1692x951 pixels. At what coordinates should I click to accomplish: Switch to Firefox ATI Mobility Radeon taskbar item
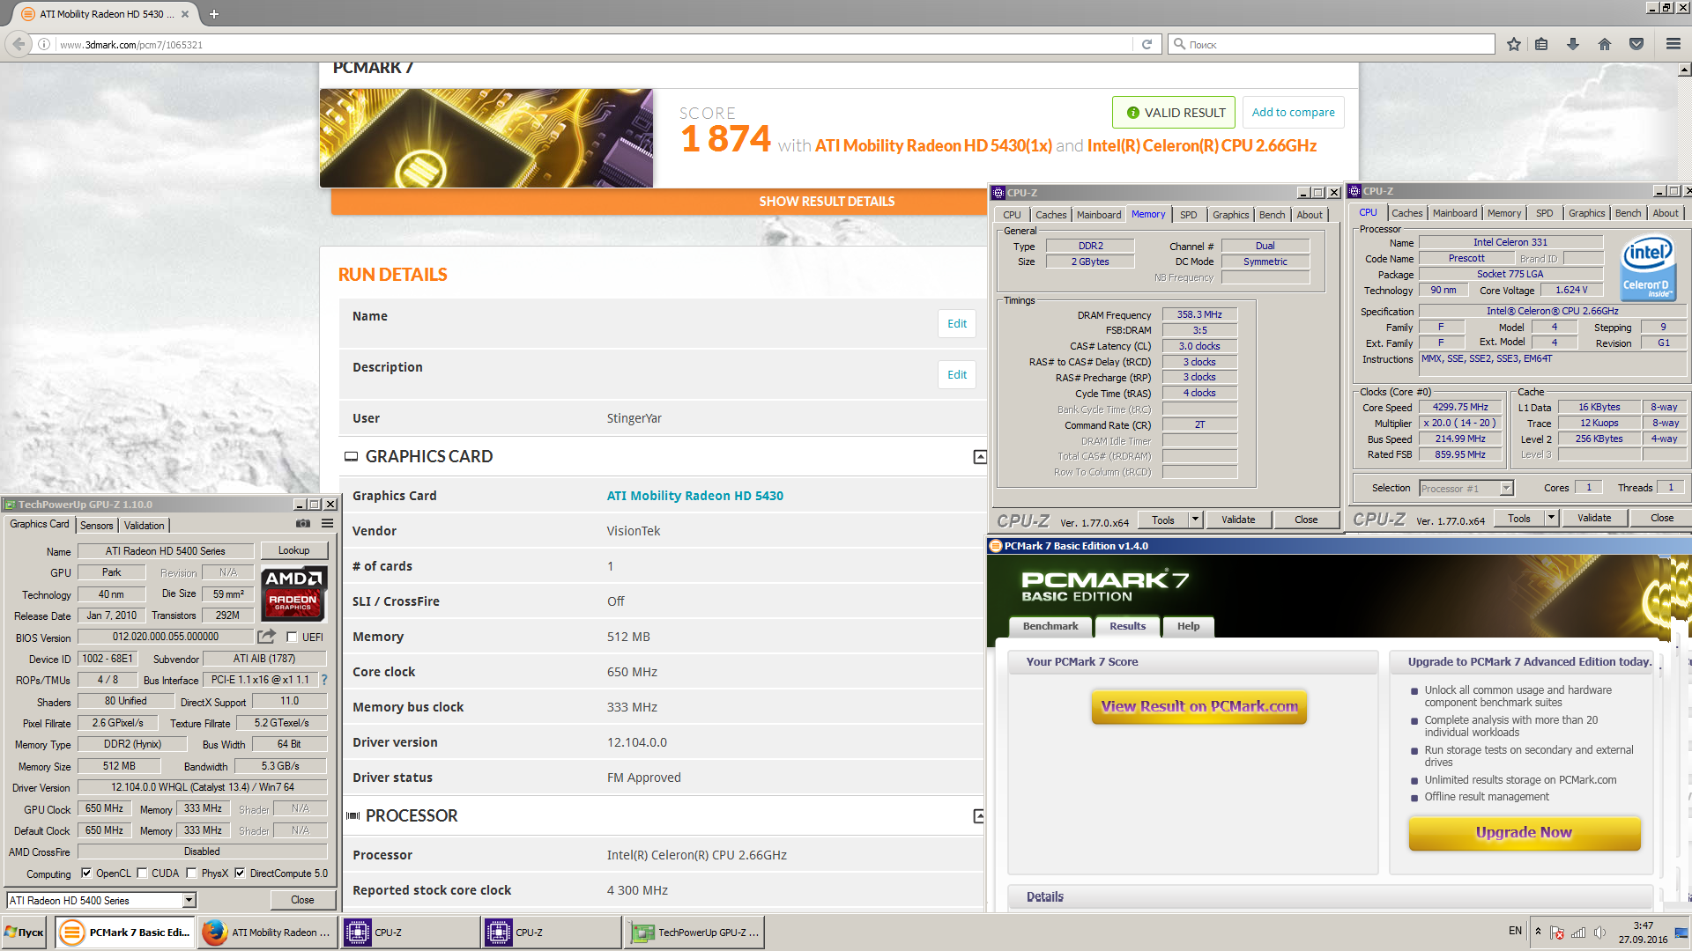point(268,933)
